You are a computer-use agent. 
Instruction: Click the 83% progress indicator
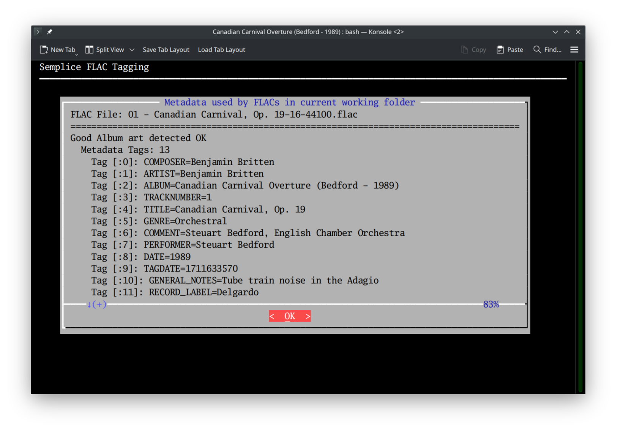(x=491, y=304)
